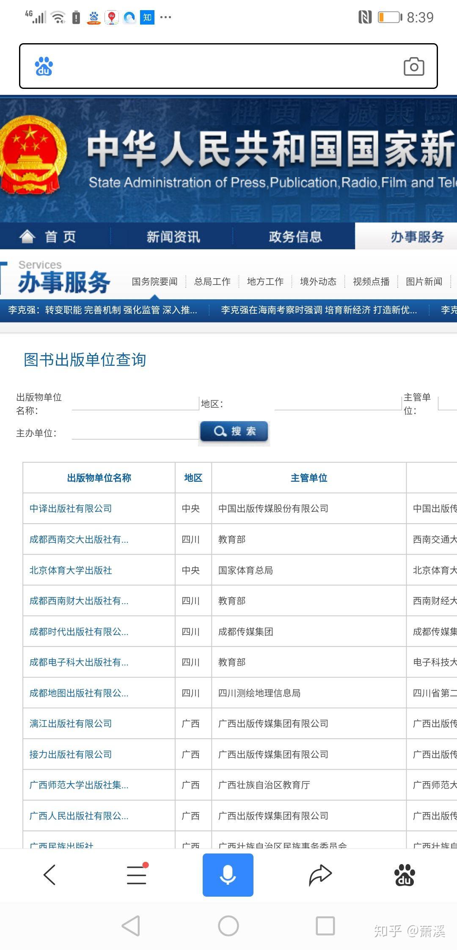Tap Android back triangle button
This screenshot has height=950, width=457.
pyautogui.click(x=131, y=926)
